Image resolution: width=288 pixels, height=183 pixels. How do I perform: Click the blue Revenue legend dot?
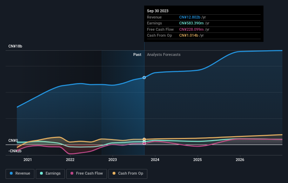(x=11, y=173)
